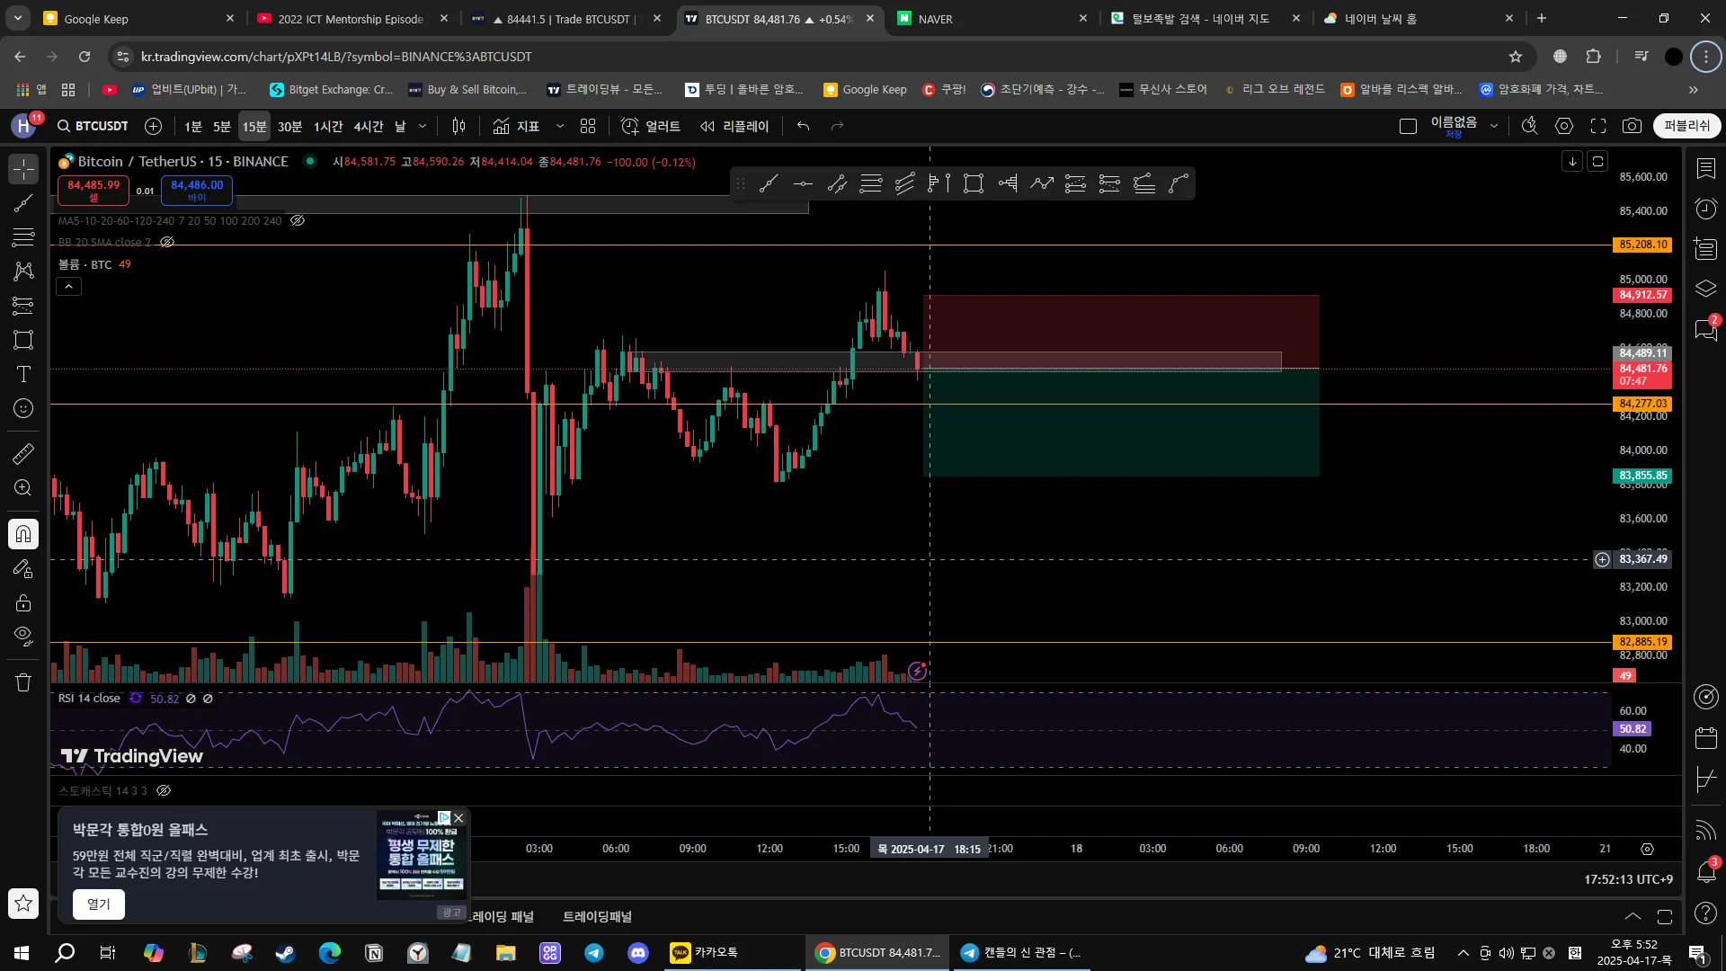Switch to the 1시간 timeframe

coord(327,126)
